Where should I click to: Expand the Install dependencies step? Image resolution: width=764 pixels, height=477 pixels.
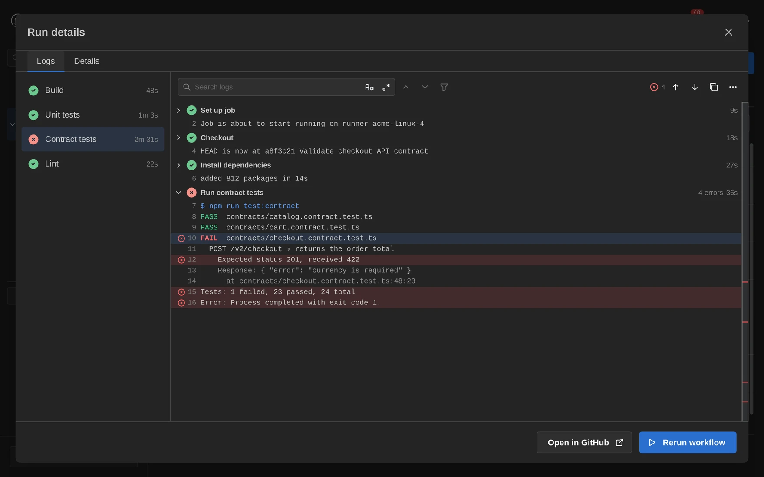[x=178, y=165]
